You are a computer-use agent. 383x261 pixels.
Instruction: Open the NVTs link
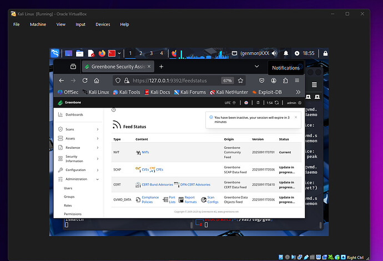pos(145,152)
